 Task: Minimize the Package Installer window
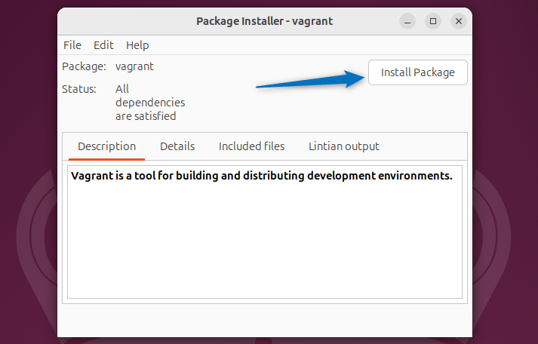pos(407,21)
